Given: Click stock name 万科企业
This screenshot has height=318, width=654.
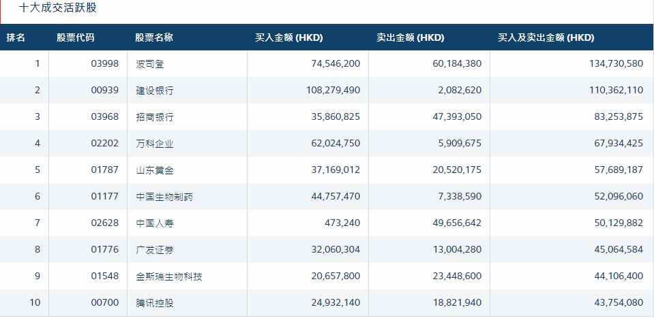Looking at the screenshot, I should (155, 144).
